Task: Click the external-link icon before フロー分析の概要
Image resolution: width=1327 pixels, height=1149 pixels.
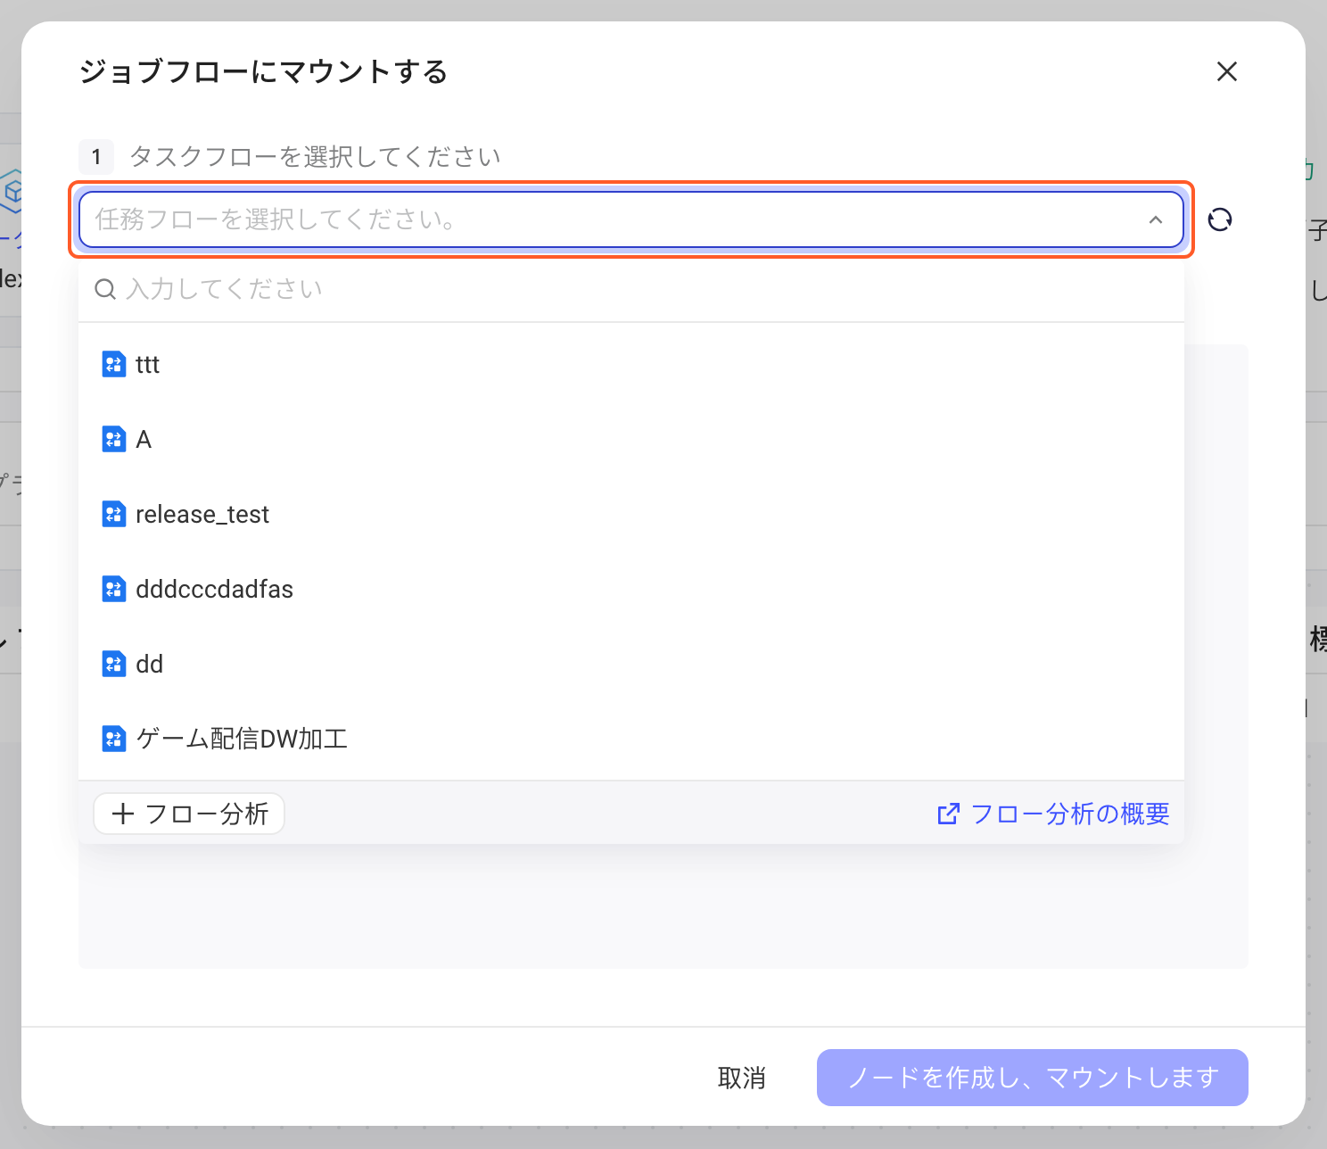Action: tap(948, 814)
